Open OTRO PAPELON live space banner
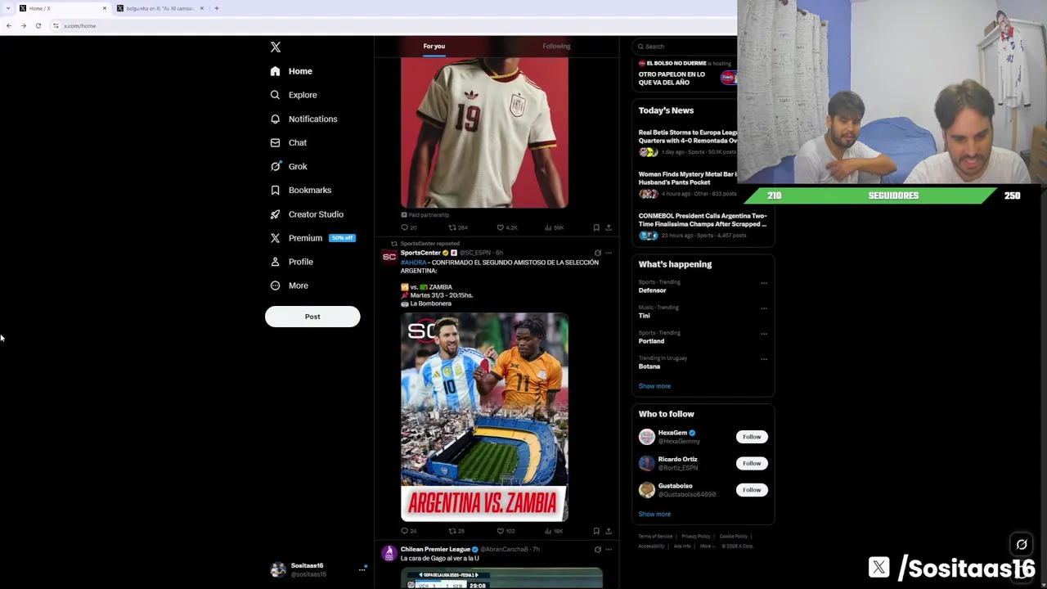The width and height of the screenshot is (1047, 589). coord(685,74)
